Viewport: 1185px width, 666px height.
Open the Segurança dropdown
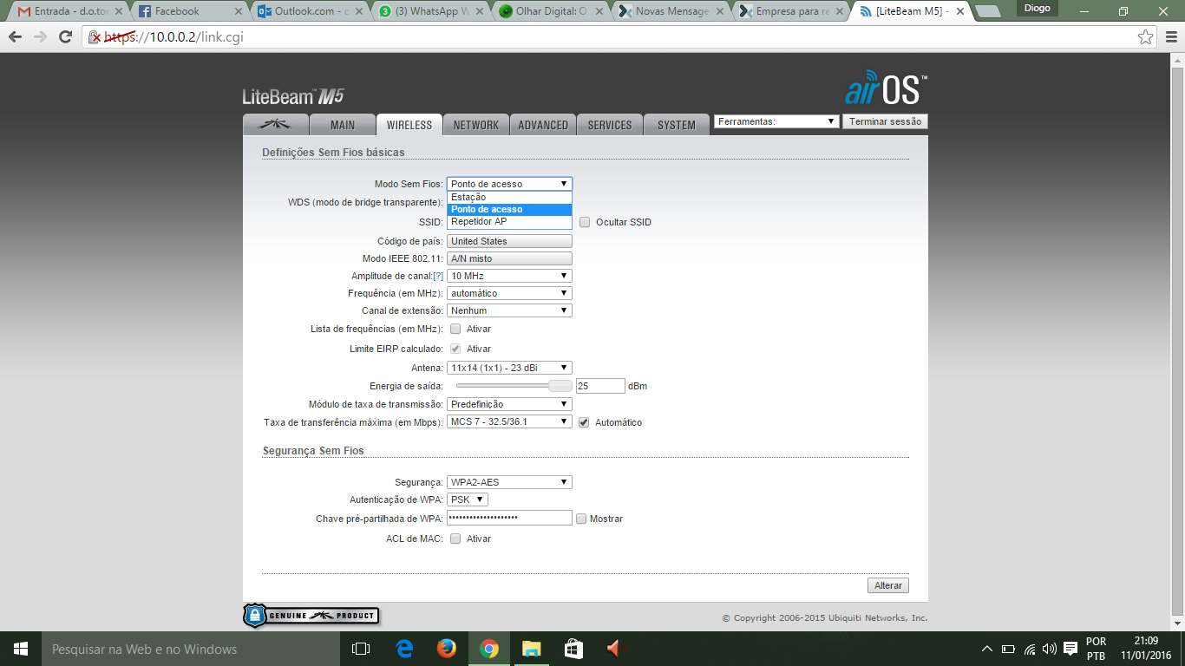[x=509, y=482]
